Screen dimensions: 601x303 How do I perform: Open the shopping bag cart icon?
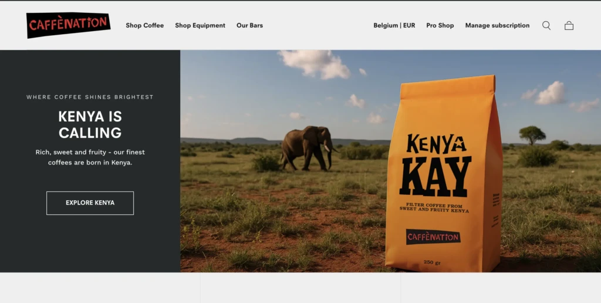(569, 26)
